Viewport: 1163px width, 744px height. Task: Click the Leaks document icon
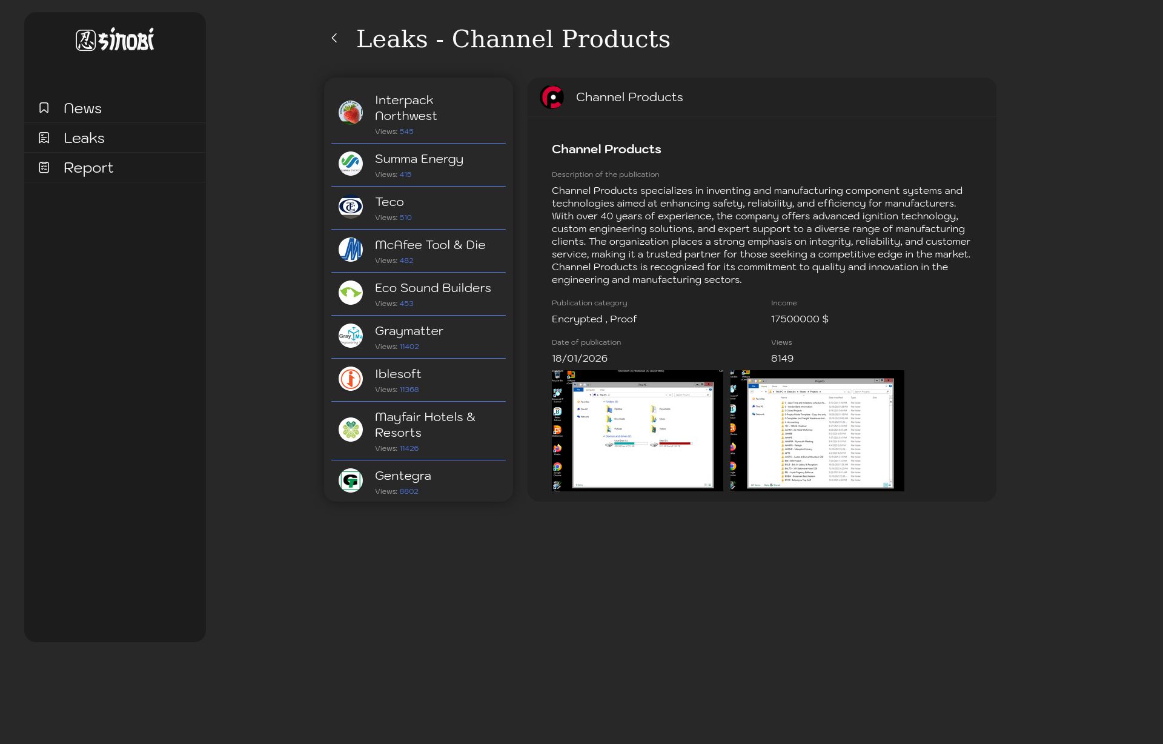[x=44, y=138]
